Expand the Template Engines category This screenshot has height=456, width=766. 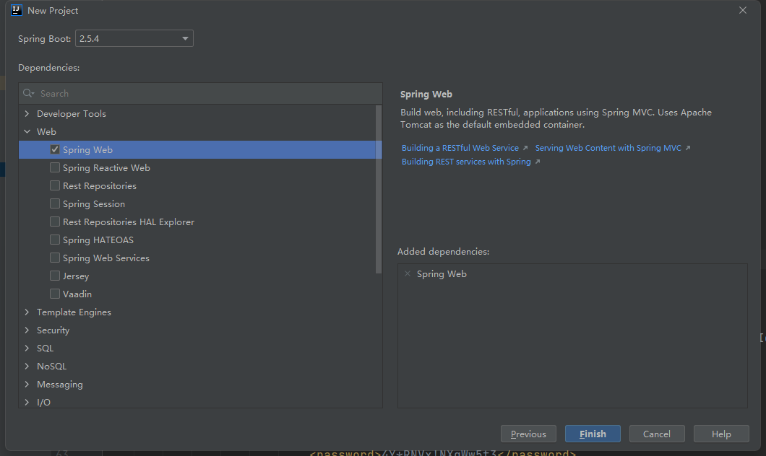tap(27, 312)
